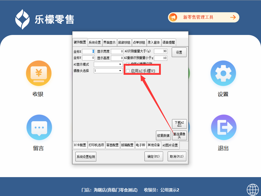Screen dimensions: 261x196
Task: Click the 取消(F12) button
Action: [177, 156]
